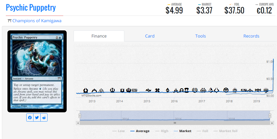This screenshot has width=277, height=139.
Task: Click the Eldritch Moon set icon
Action: 186,90
